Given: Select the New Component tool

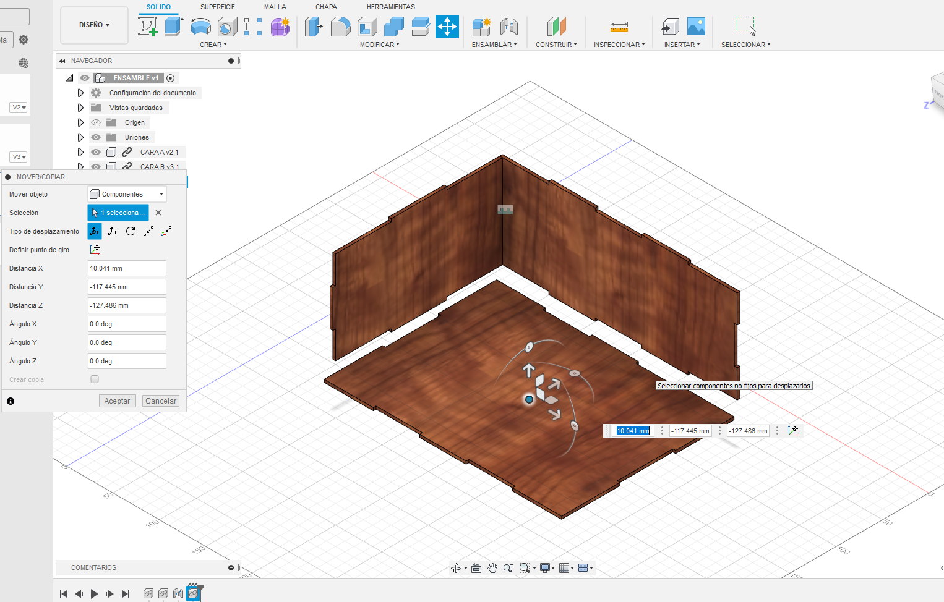Looking at the screenshot, I should point(481,27).
